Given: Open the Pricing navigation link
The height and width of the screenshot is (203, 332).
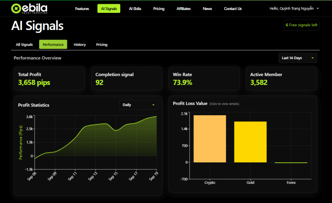Looking at the screenshot, I should click(x=159, y=9).
